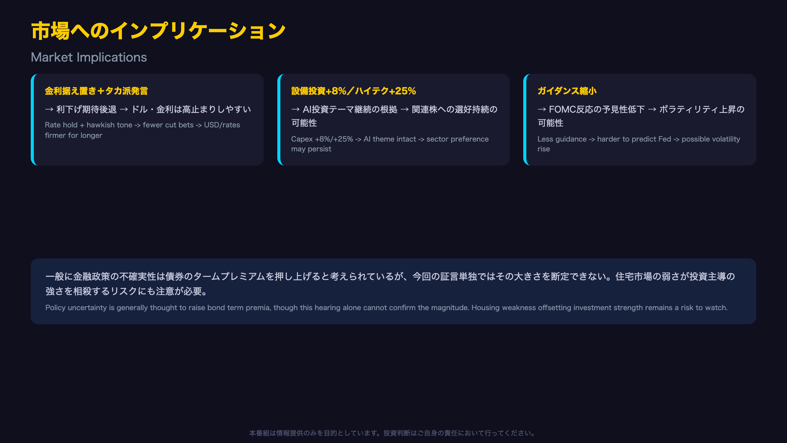The image size is (787, 443).
Task: Click the cyan accent bar on middle card
Action: (x=279, y=120)
